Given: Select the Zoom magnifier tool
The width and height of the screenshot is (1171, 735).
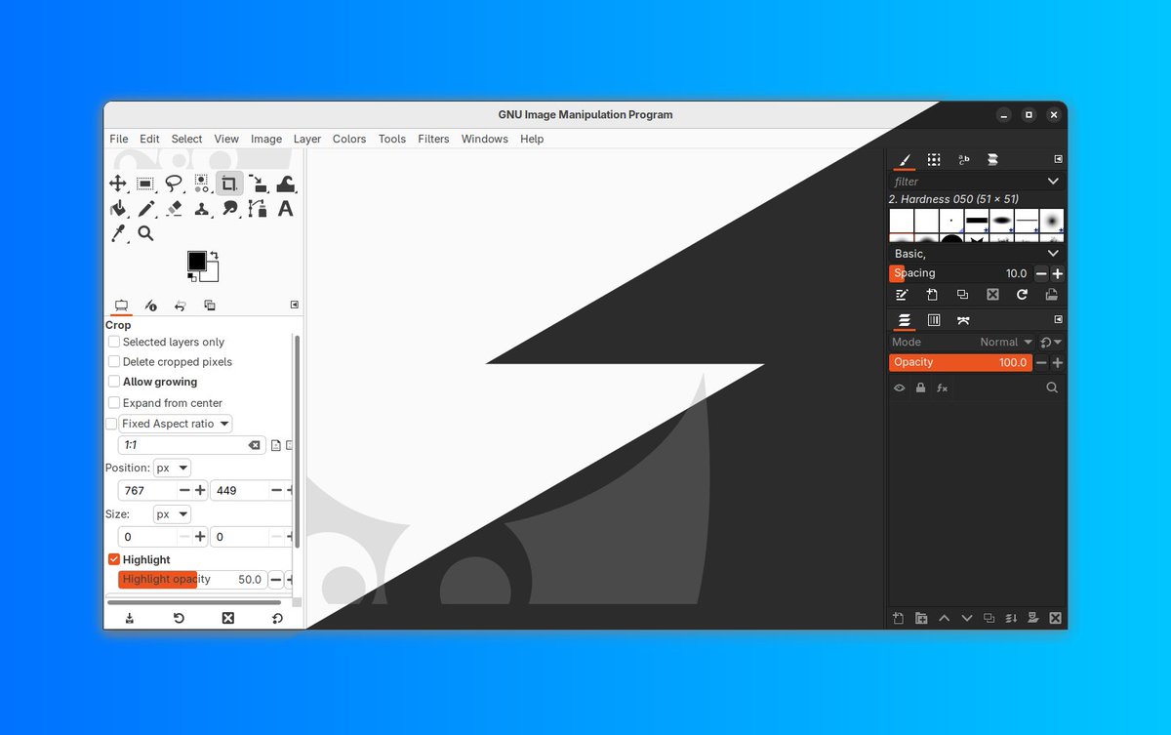Looking at the screenshot, I should 145,233.
